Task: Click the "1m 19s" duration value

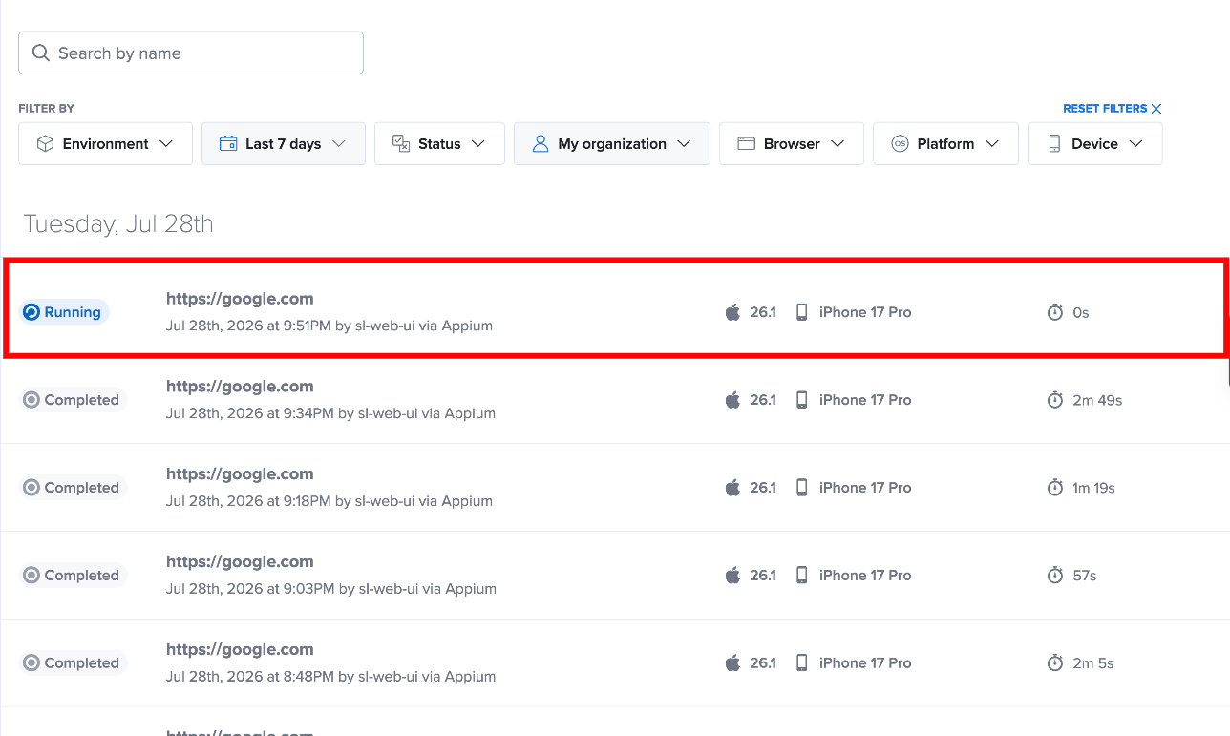Action: (1093, 488)
